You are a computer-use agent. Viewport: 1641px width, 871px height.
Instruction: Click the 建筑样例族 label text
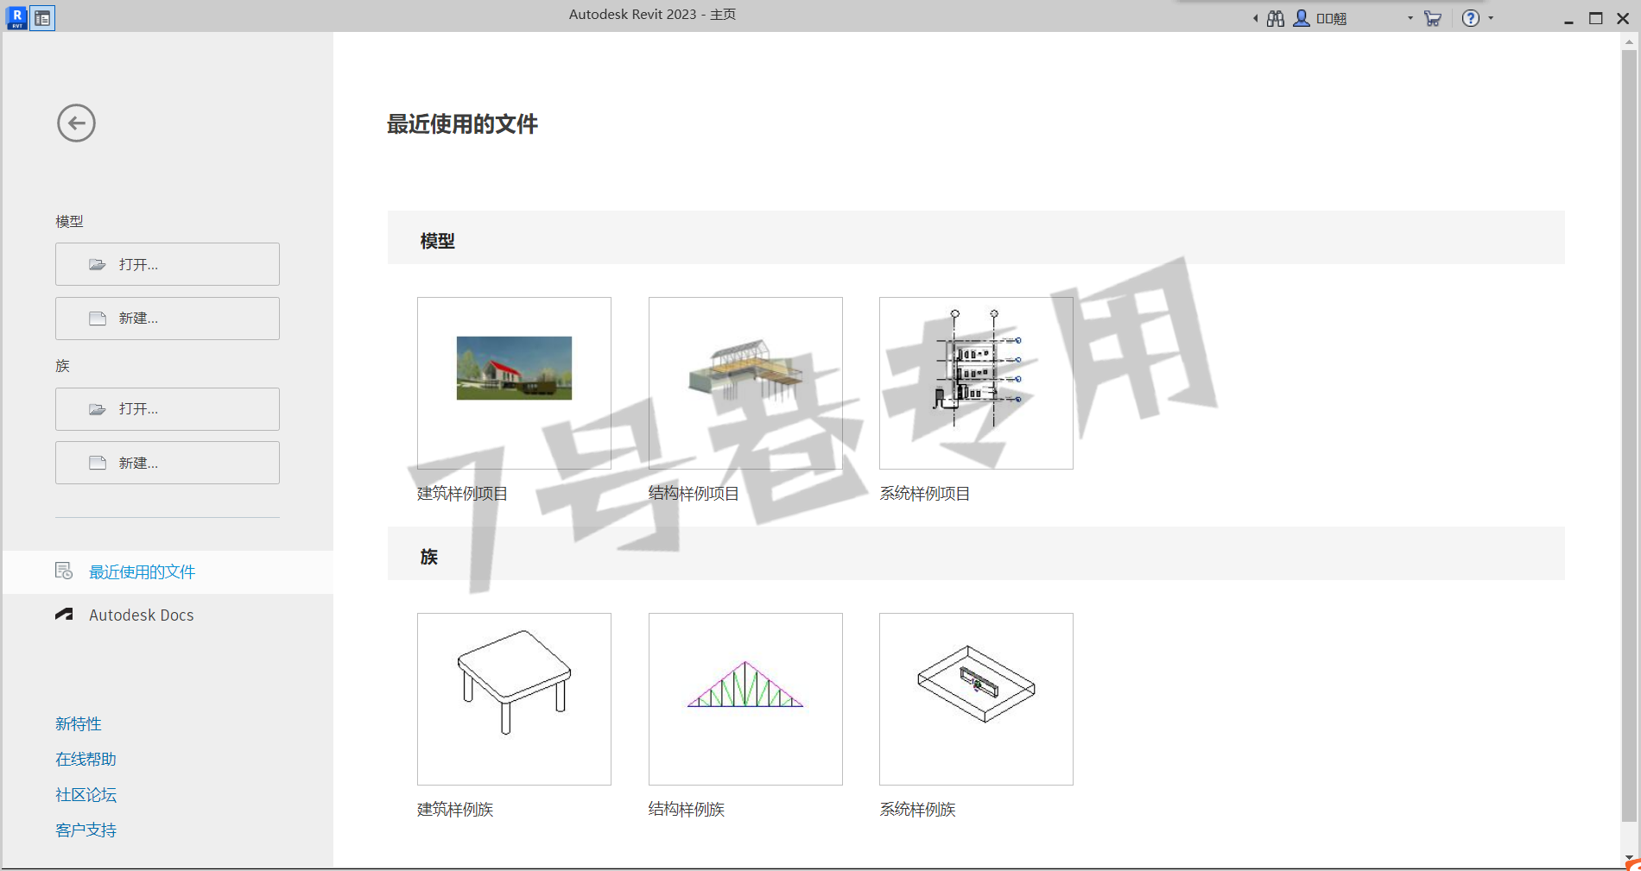(455, 810)
